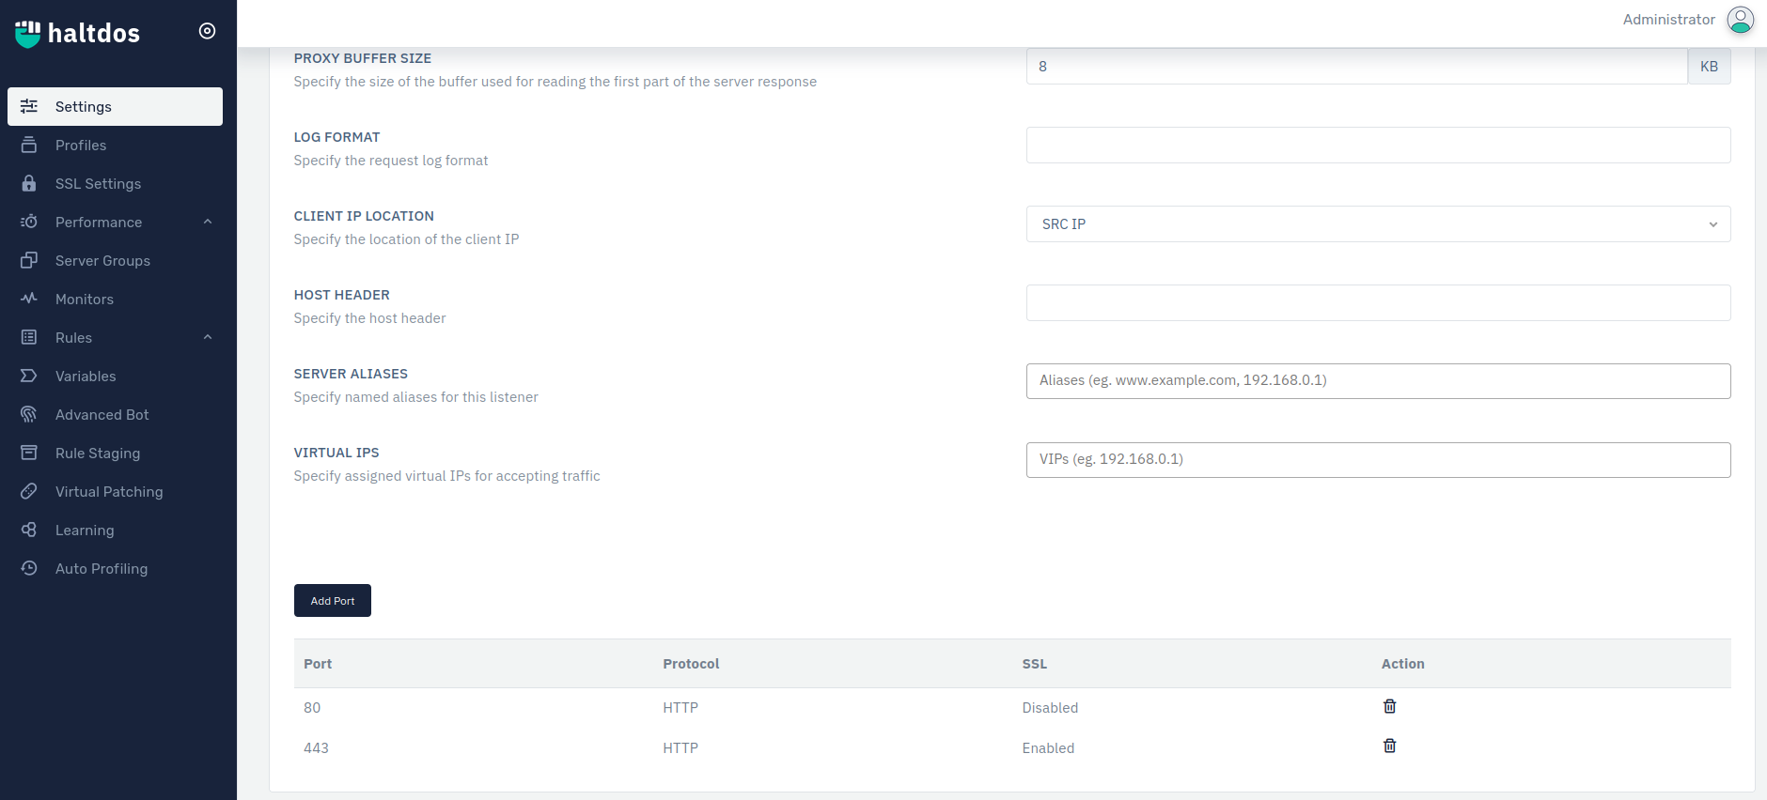
Task: Click into the Log Format field
Action: click(1377, 146)
